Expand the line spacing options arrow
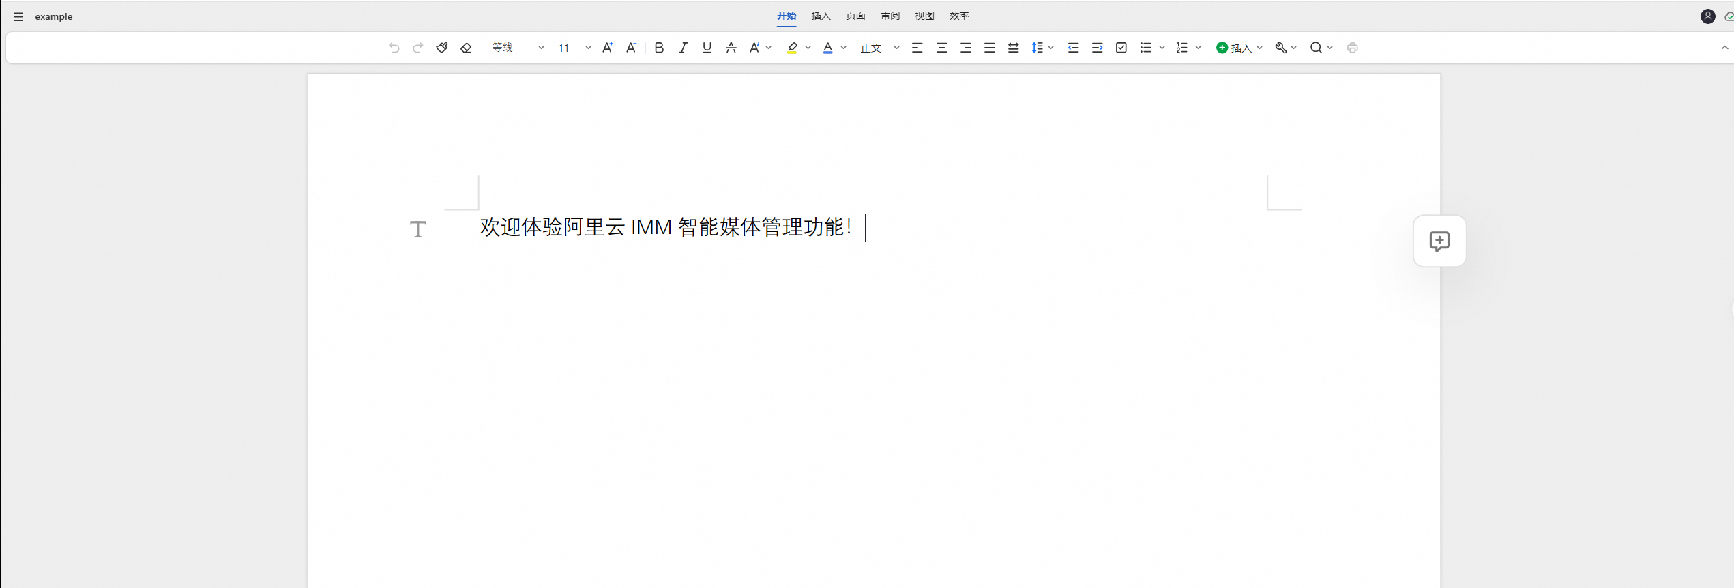Screen dimensions: 1734x588 pyautogui.click(x=1051, y=48)
